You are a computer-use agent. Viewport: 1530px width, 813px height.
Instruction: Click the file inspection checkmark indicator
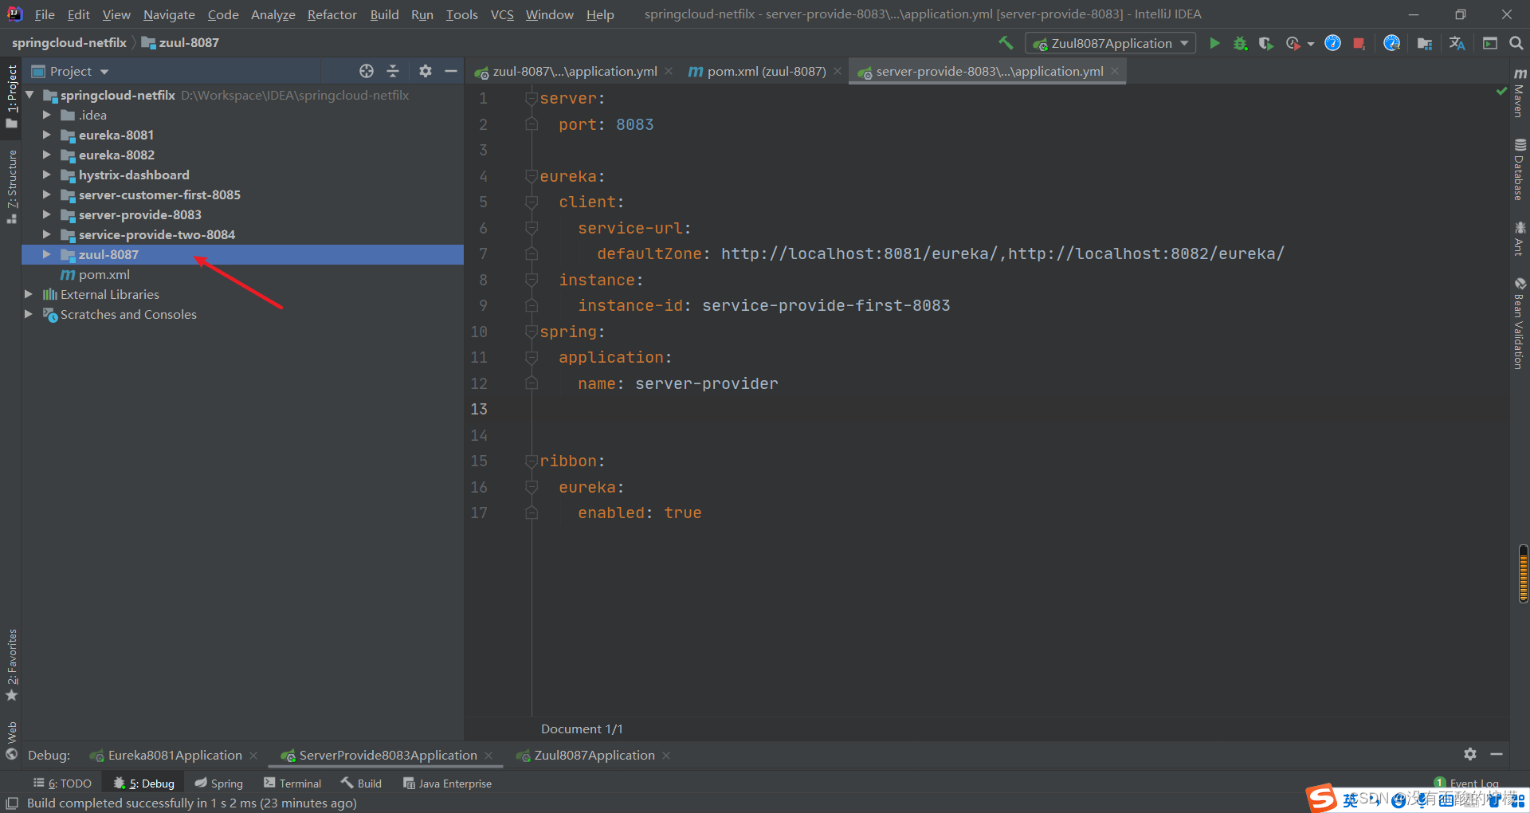(1502, 92)
